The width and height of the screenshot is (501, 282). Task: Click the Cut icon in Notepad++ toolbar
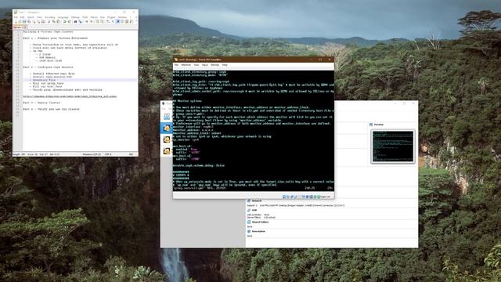(x=49, y=21)
